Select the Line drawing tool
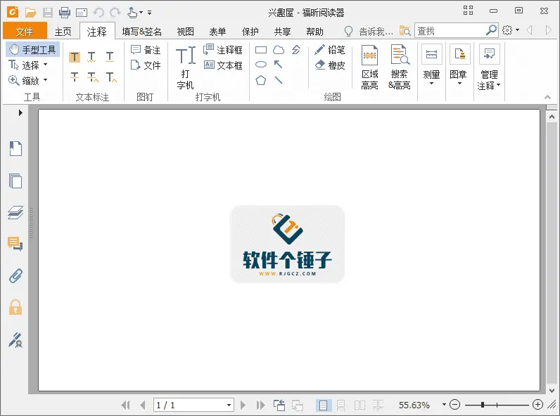The width and height of the screenshot is (560, 416). click(x=279, y=80)
